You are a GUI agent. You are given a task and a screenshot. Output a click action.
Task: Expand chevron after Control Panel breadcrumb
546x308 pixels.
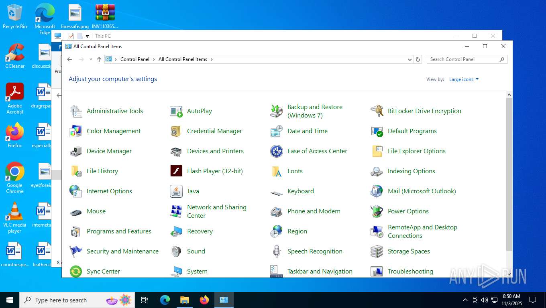154,59
